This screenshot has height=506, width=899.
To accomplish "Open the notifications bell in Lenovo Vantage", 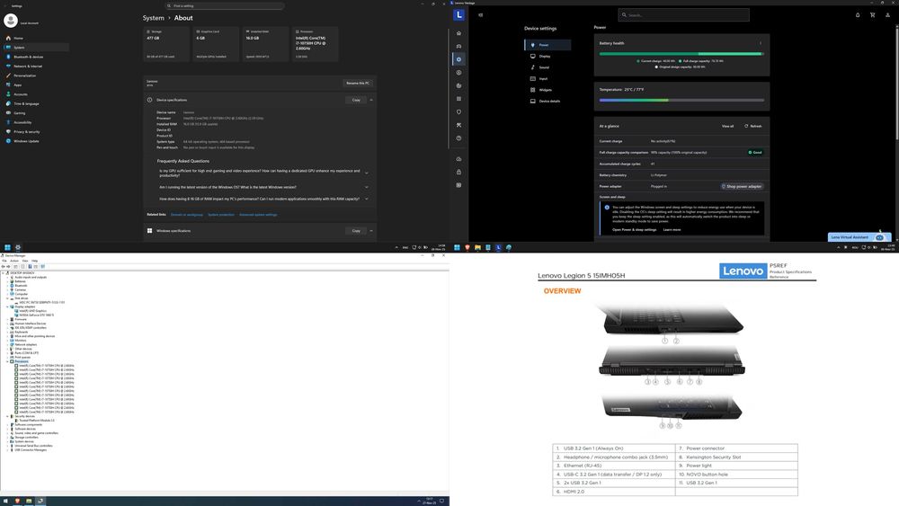I will click(x=858, y=15).
